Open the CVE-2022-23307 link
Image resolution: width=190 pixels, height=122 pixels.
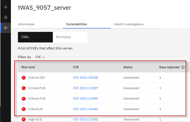pos(85,88)
